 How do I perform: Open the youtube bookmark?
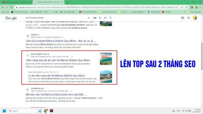(x=166, y=12)
